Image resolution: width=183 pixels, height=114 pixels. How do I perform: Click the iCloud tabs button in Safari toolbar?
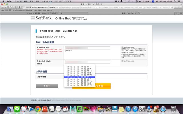10,7
